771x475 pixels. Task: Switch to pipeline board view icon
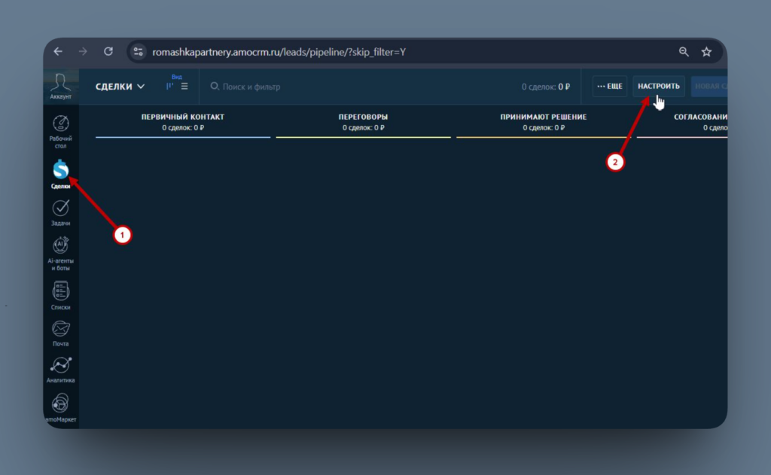click(169, 86)
